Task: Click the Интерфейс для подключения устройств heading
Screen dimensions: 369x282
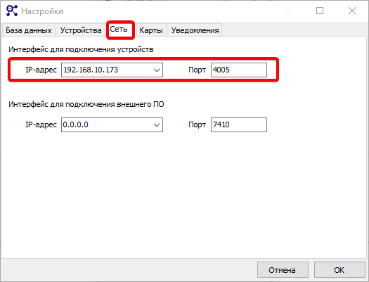Action: [81, 49]
